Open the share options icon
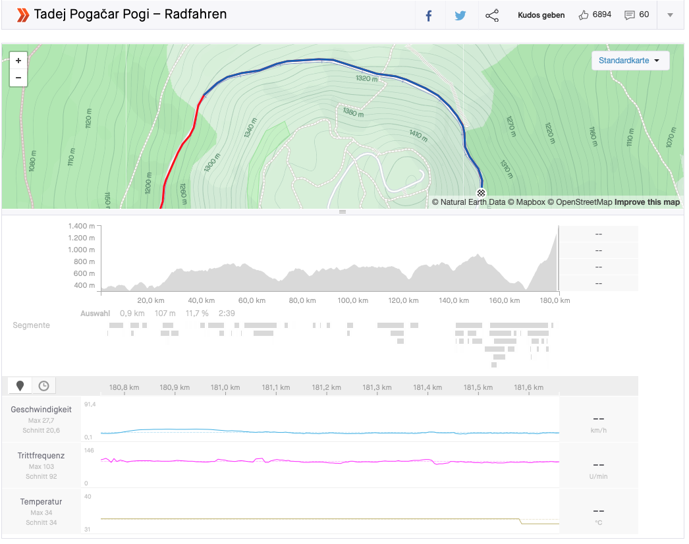This screenshot has width=689, height=544. click(492, 15)
